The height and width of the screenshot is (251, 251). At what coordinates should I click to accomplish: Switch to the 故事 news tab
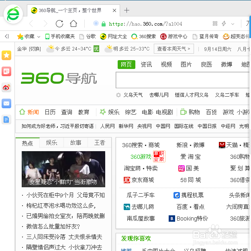tap(76, 142)
